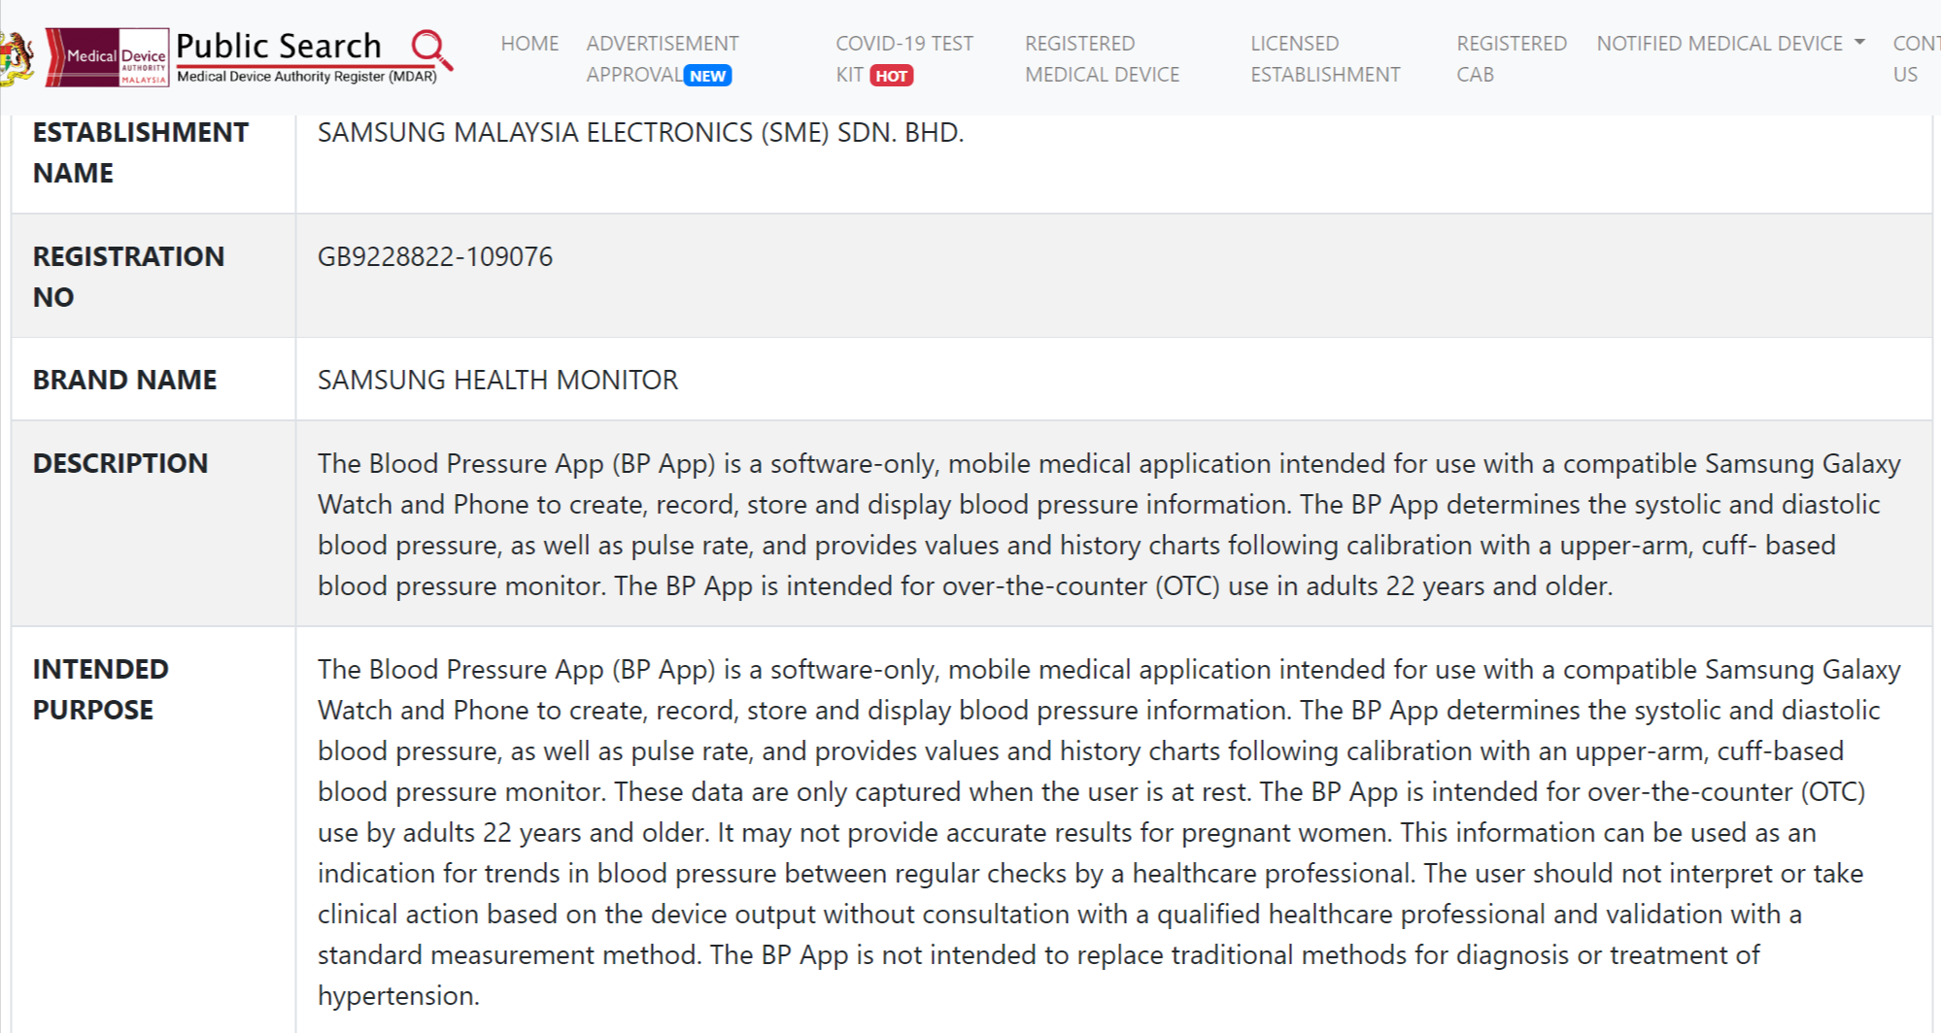
Task: Go to Registered CAB section
Action: pyautogui.click(x=1511, y=58)
